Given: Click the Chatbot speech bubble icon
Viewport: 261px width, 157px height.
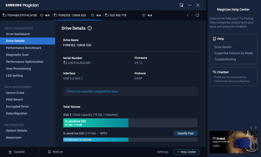Looking at the screenshot, I should point(214,72).
